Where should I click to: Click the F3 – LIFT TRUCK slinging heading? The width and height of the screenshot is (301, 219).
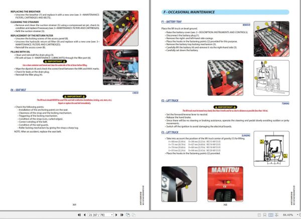coord(170,132)
